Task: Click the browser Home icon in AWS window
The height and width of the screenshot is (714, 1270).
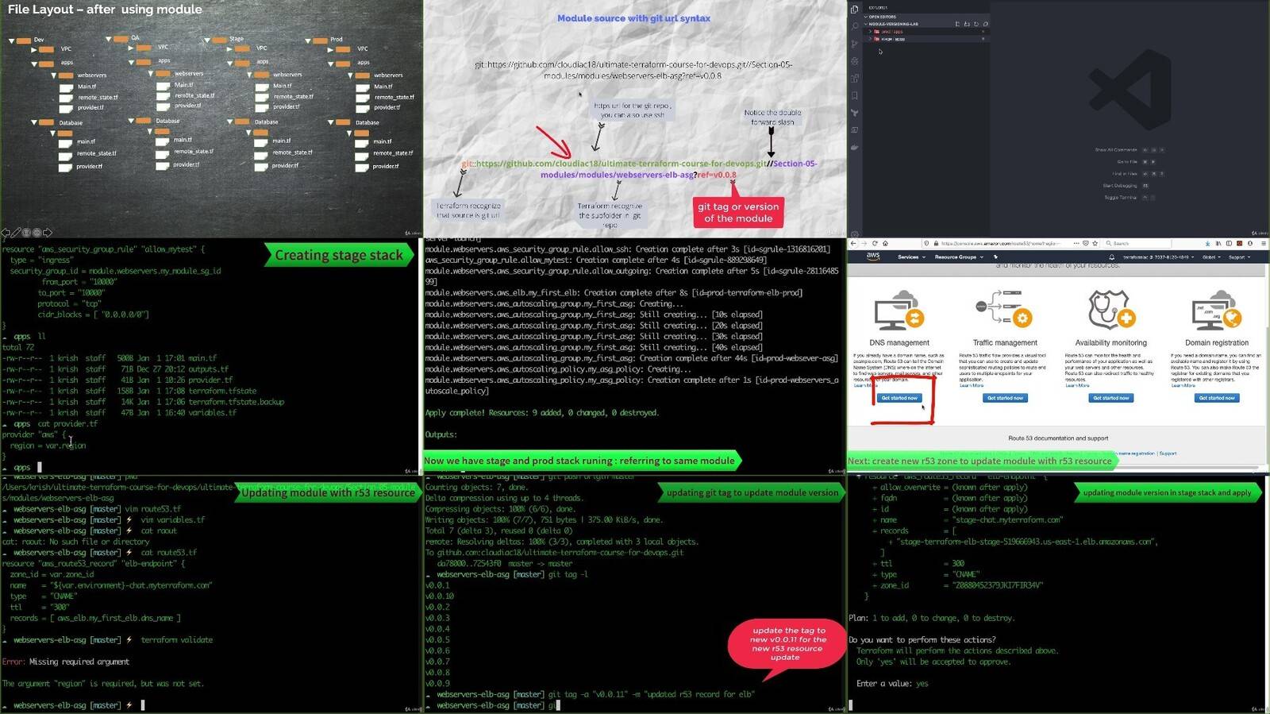Action: (x=886, y=243)
